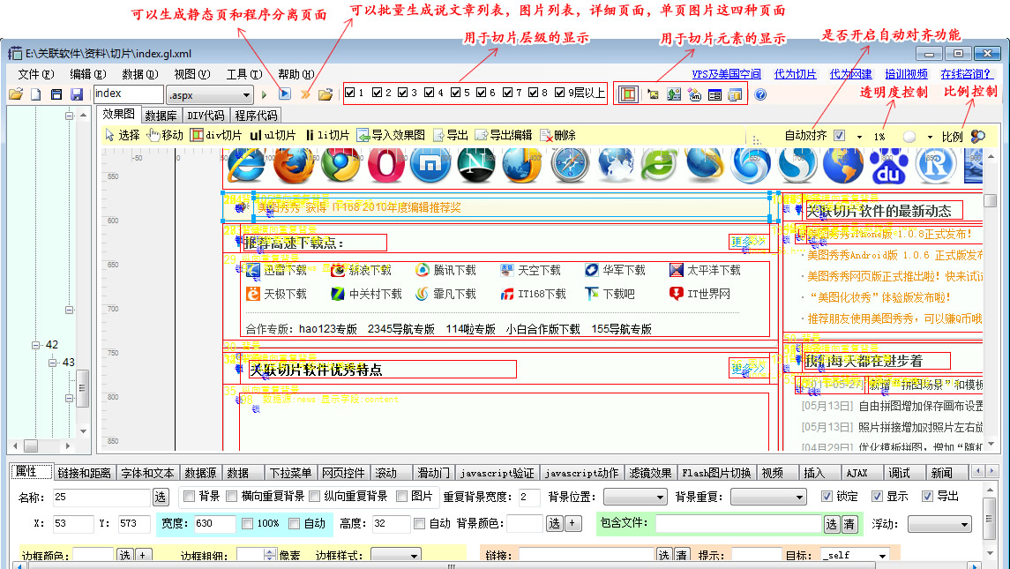
Task: Toggle picture element display icon
Action: click(653, 94)
